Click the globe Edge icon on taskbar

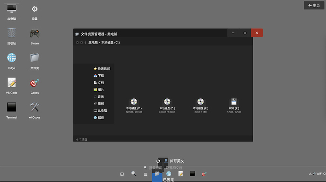(169, 173)
